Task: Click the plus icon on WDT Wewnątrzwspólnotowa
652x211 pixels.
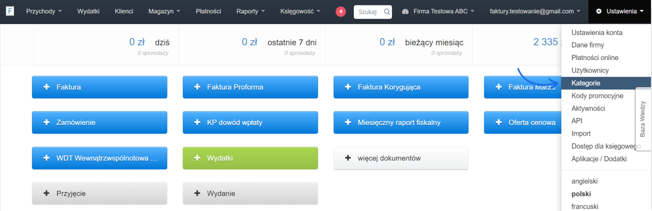Action: coord(47,158)
